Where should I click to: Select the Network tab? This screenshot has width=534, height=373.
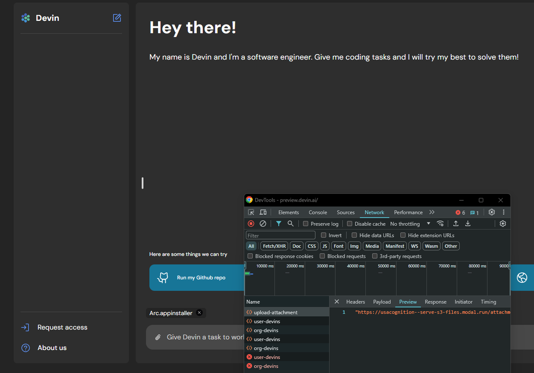(374, 213)
